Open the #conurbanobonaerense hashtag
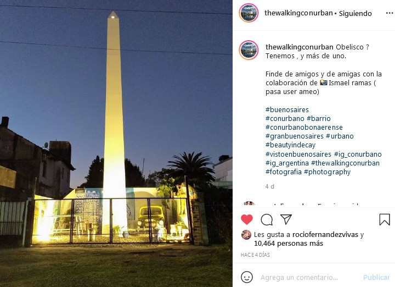Image resolution: width=395 pixels, height=287 pixels. pos(304,127)
